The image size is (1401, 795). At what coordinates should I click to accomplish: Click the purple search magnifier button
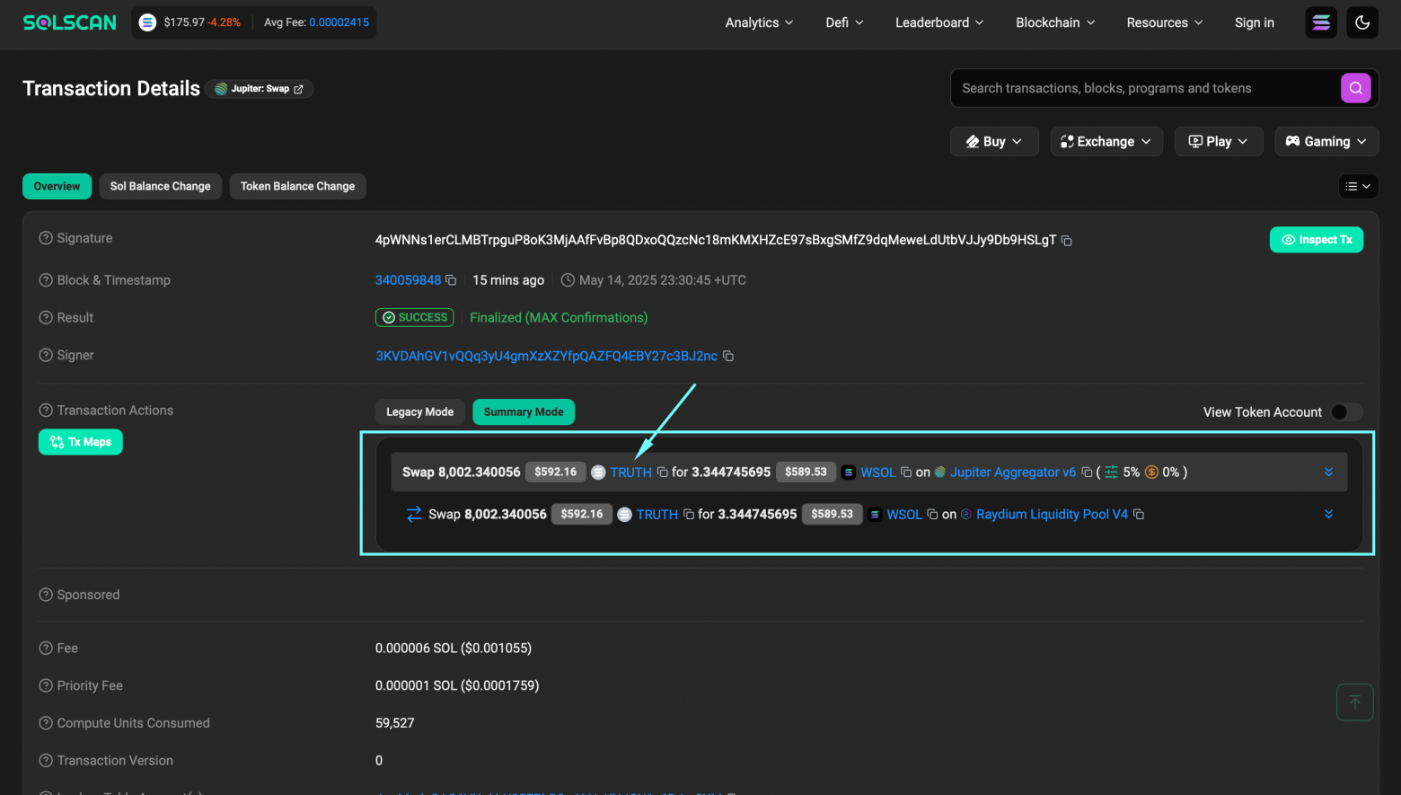tap(1355, 88)
